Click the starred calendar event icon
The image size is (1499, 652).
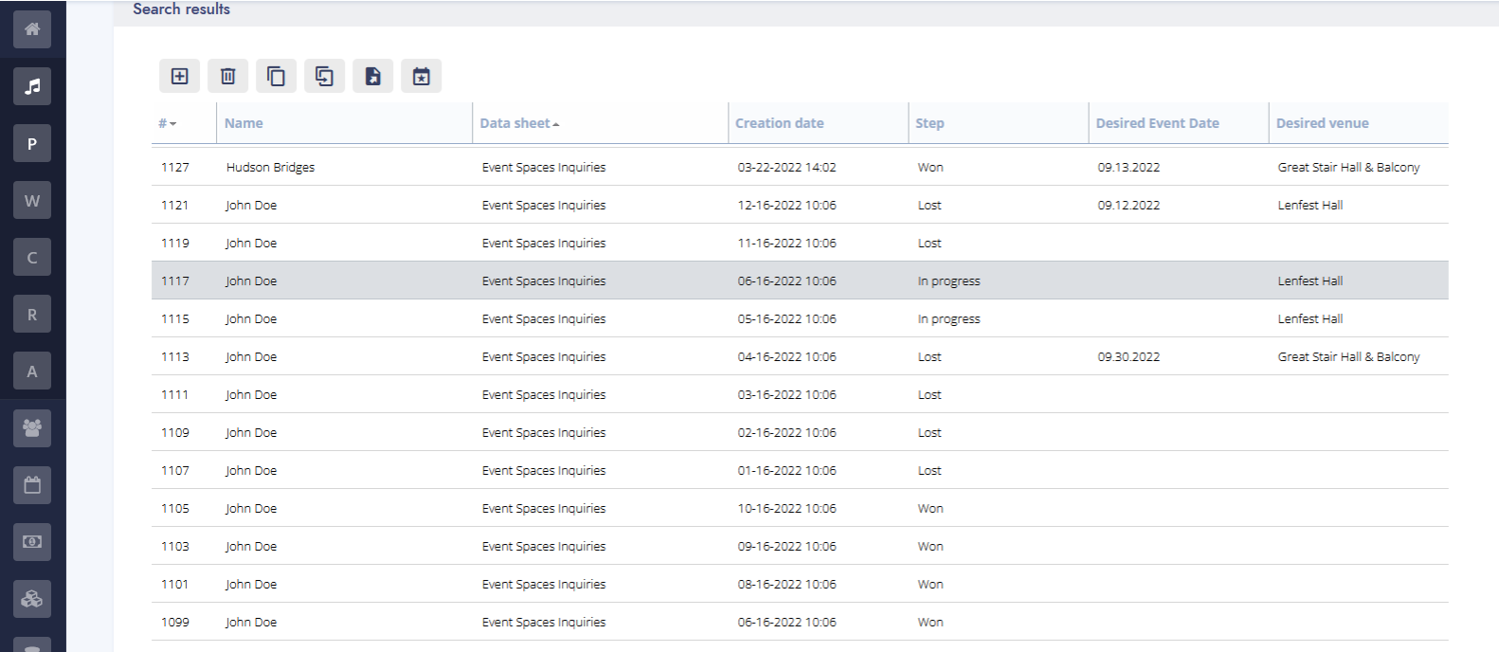tap(422, 76)
